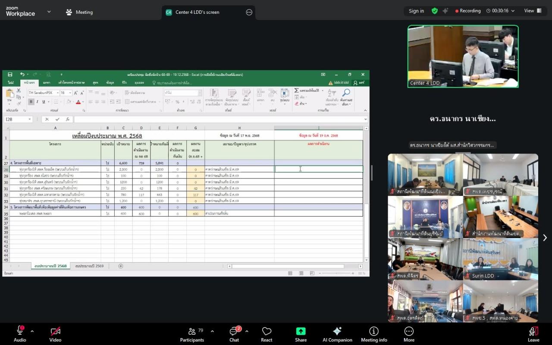Click the Insert Function fx icon
This screenshot has height=345, width=552.
[x=67, y=119]
